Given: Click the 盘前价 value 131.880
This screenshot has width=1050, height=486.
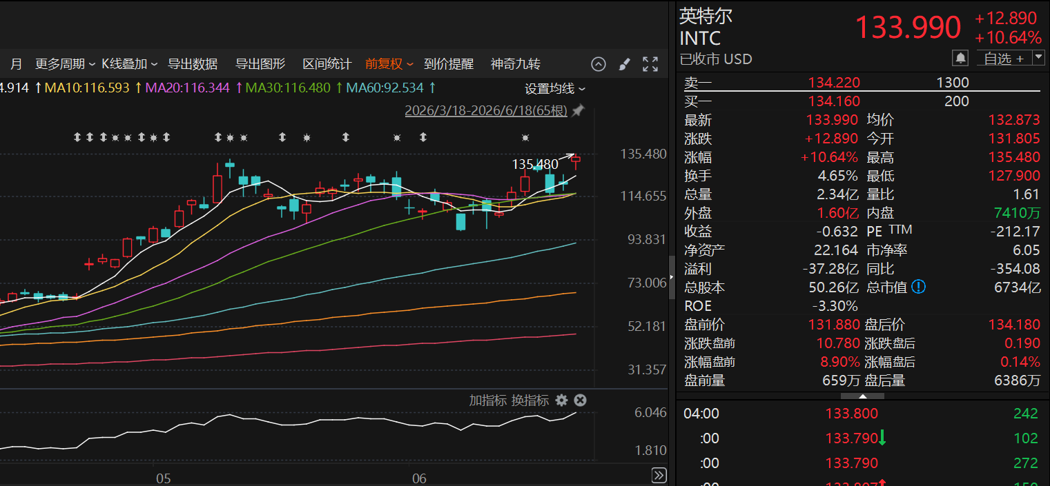Looking at the screenshot, I should tap(834, 325).
